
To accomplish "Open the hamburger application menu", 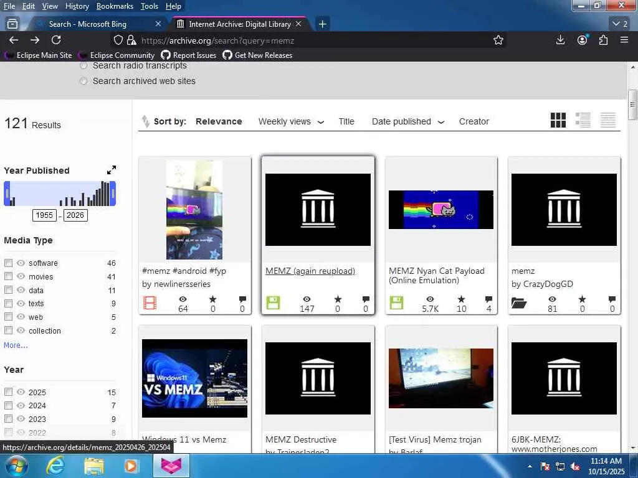I will [624, 40].
